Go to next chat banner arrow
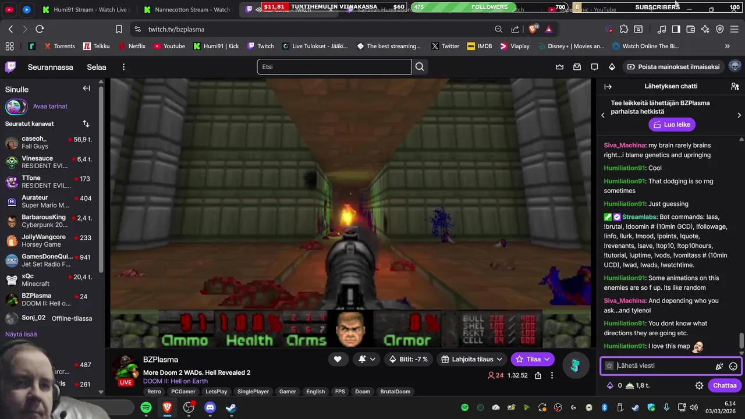The width and height of the screenshot is (745, 419). point(739,115)
